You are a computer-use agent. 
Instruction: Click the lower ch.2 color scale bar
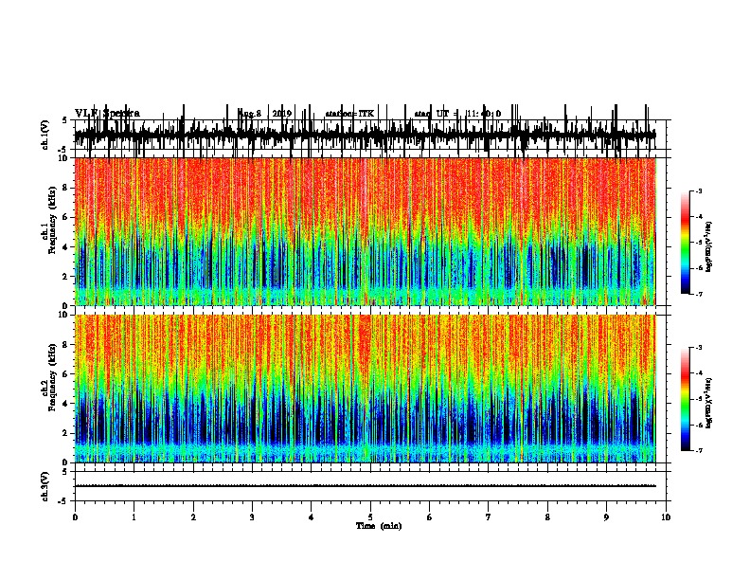tap(686, 399)
